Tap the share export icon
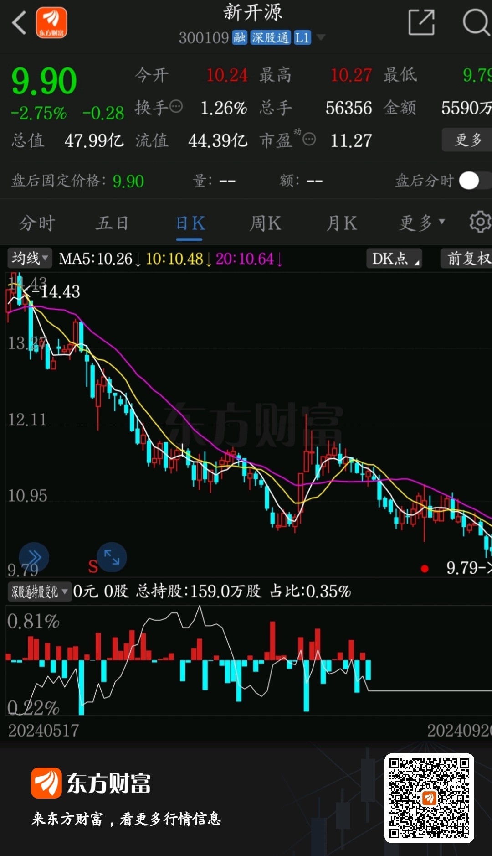Image resolution: width=492 pixels, height=856 pixels. (x=421, y=22)
